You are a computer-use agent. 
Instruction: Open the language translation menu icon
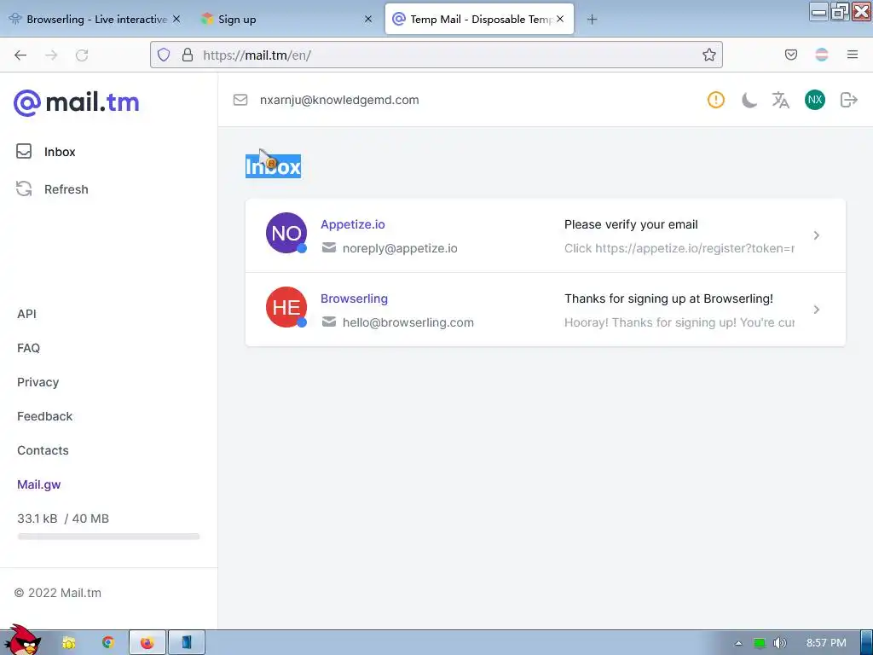781,100
